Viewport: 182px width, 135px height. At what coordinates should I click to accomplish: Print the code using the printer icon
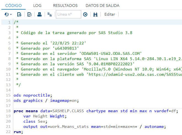(x=40, y=14)
